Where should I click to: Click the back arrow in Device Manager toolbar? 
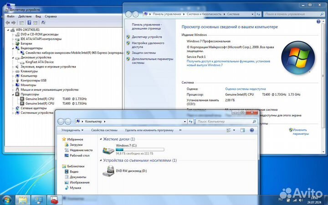[x=8, y=23]
